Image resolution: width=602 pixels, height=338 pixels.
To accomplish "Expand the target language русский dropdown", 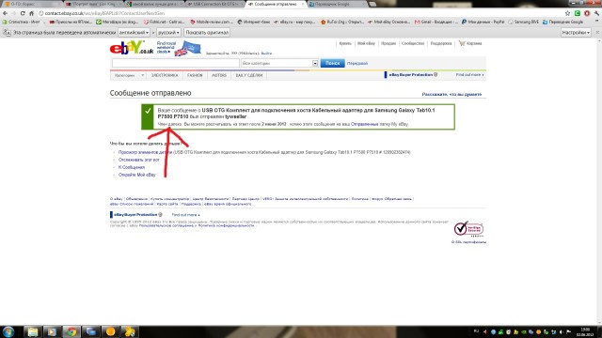I will (168, 33).
